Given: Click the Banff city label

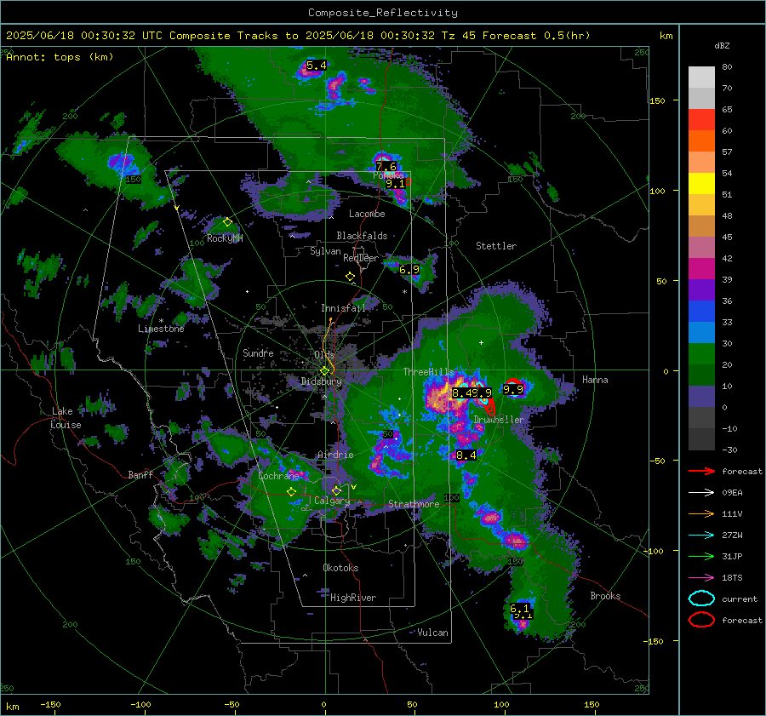Looking at the screenshot, I should point(140,475).
